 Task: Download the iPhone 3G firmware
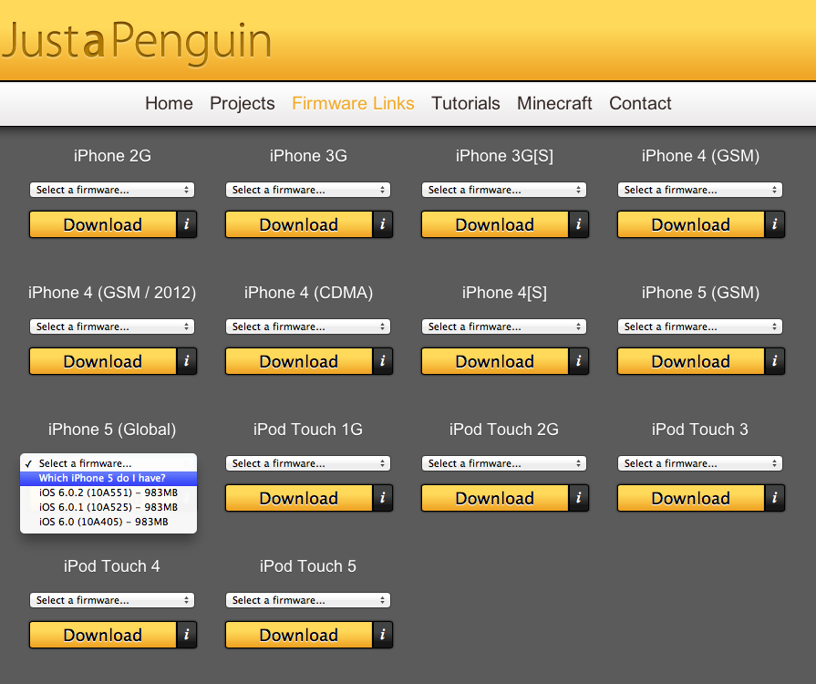click(x=299, y=224)
